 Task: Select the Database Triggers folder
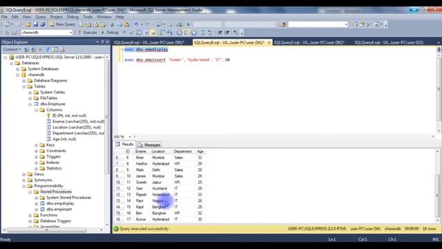click(x=55, y=221)
